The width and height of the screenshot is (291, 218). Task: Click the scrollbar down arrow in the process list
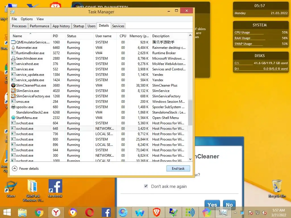click(x=190, y=159)
